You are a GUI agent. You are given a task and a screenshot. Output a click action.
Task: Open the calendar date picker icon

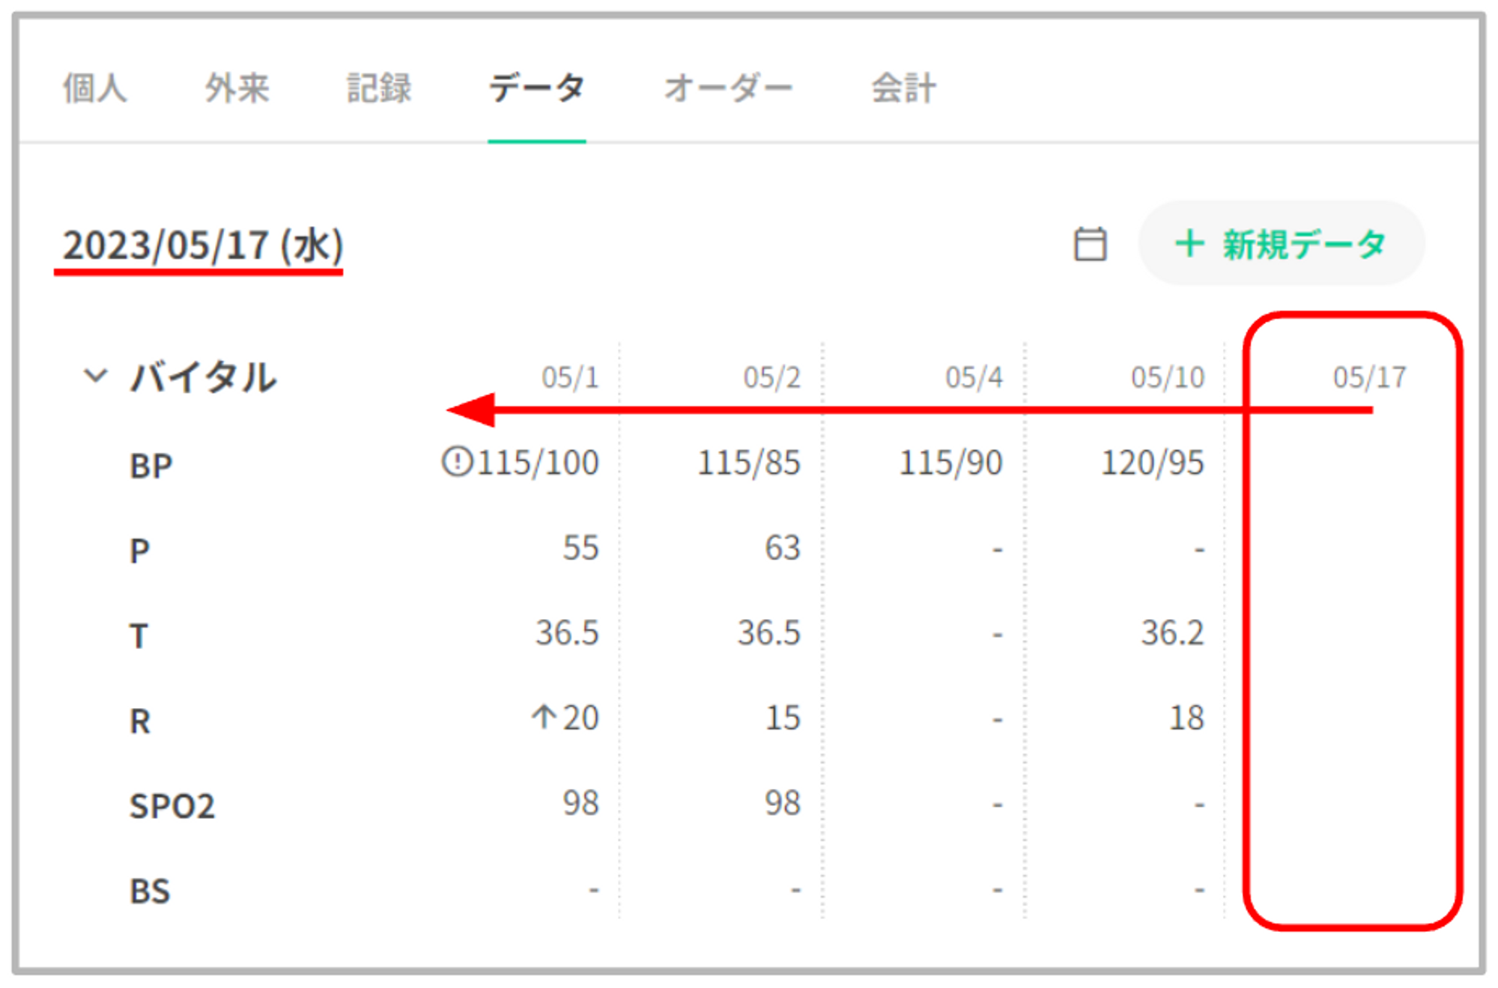[x=1090, y=244]
